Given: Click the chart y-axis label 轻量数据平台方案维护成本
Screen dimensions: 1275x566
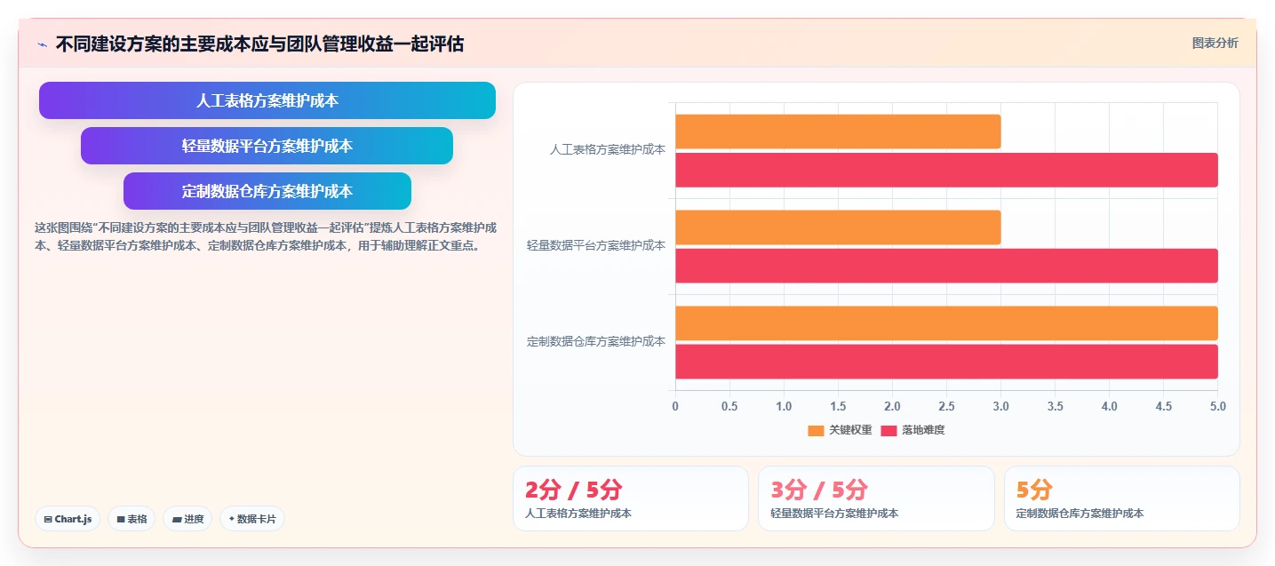Looking at the screenshot, I should 596,245.
